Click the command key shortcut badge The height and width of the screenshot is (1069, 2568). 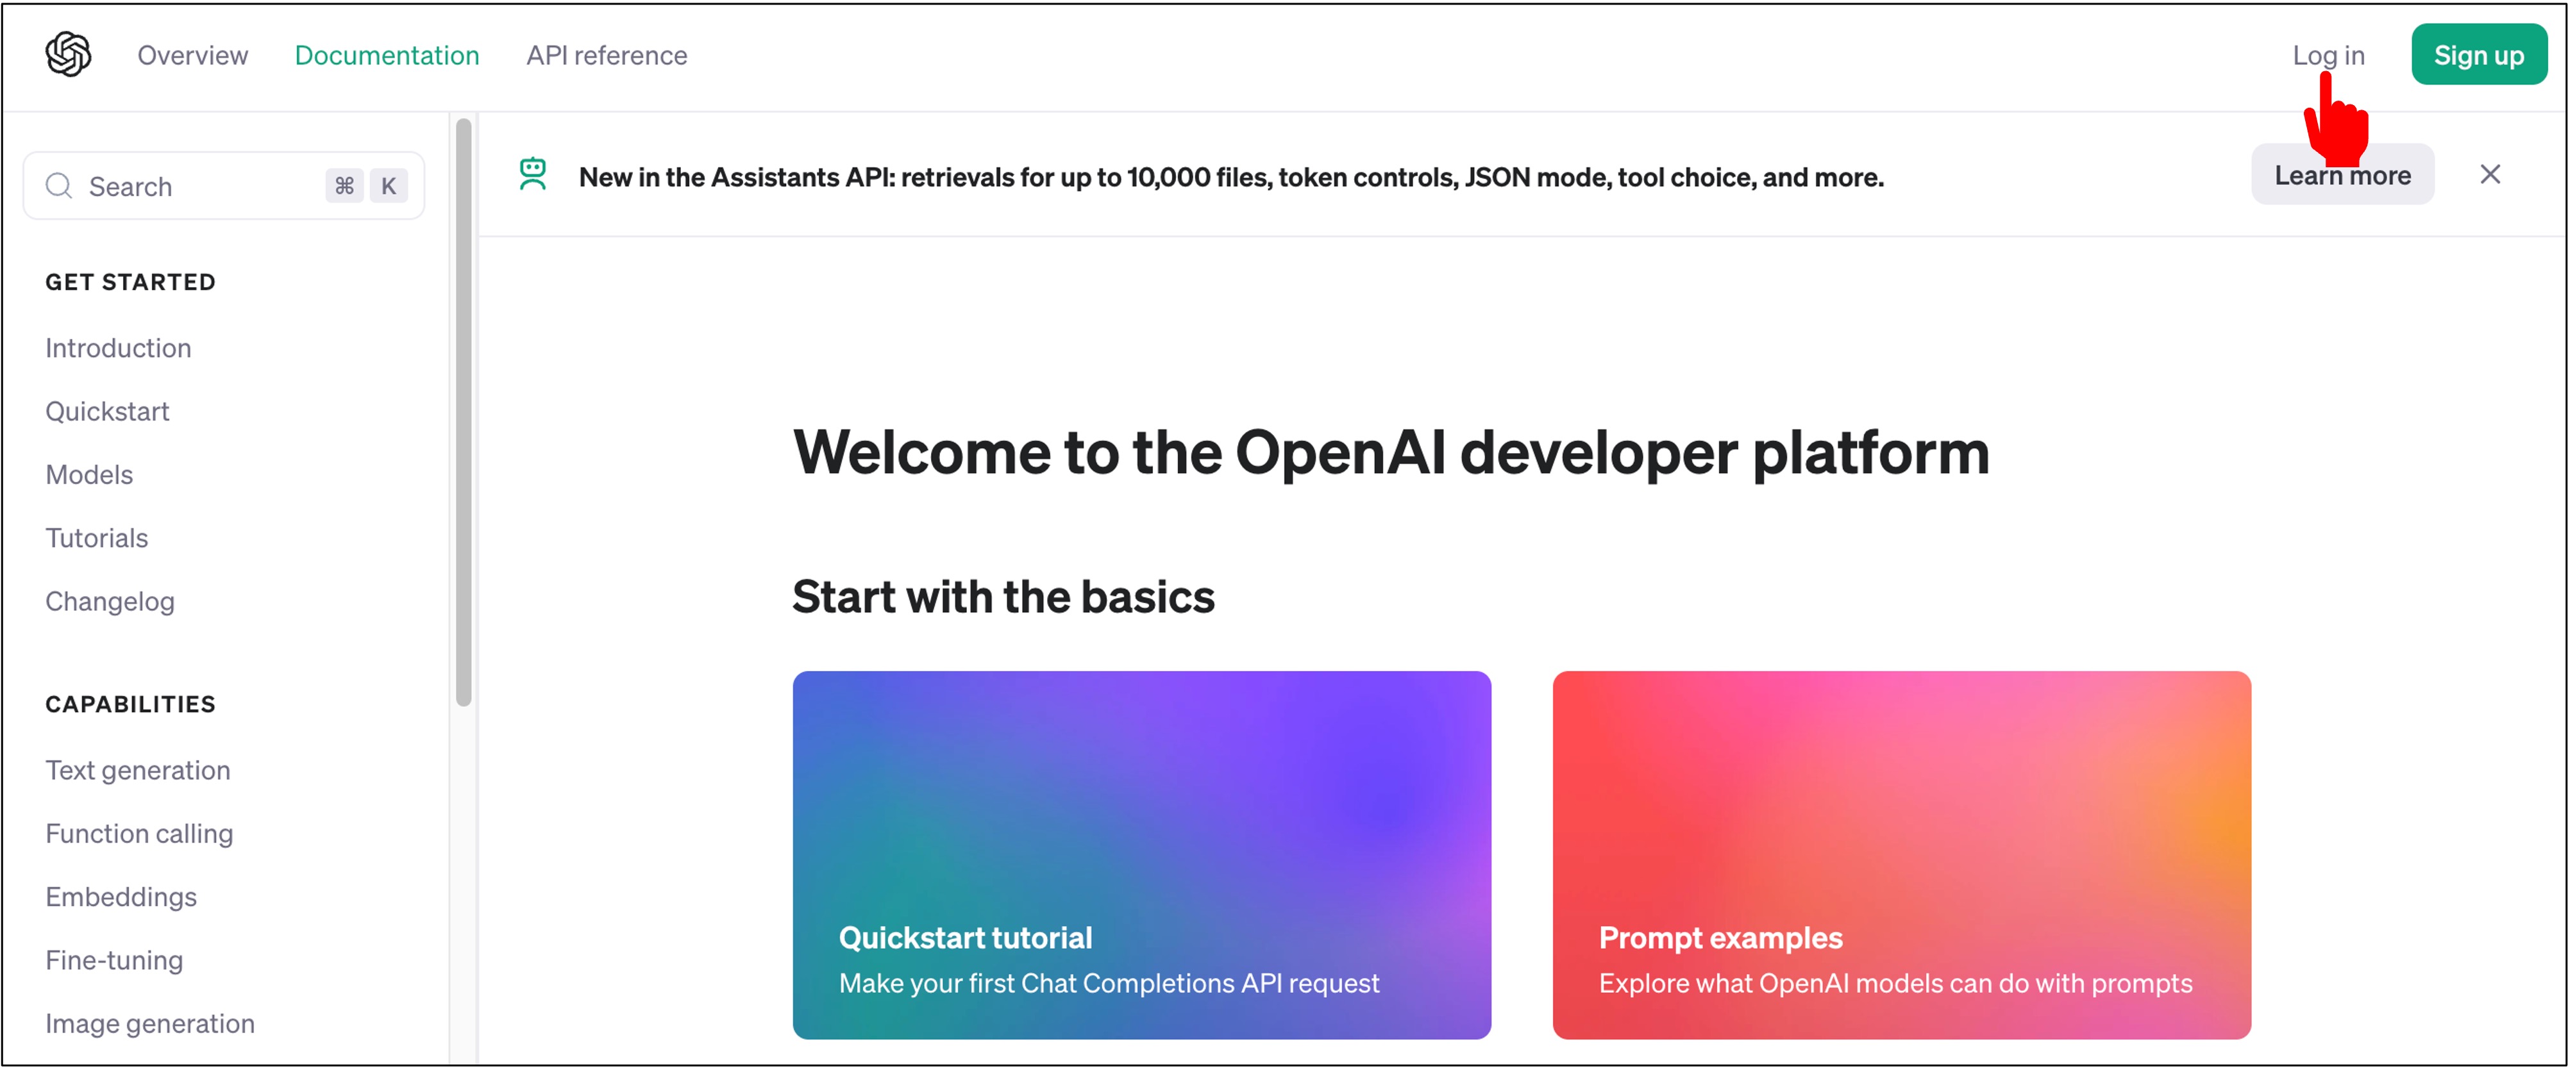[344, 185]
